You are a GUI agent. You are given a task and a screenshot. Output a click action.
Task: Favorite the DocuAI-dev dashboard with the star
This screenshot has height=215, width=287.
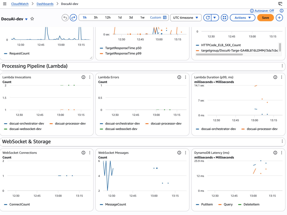32,19
